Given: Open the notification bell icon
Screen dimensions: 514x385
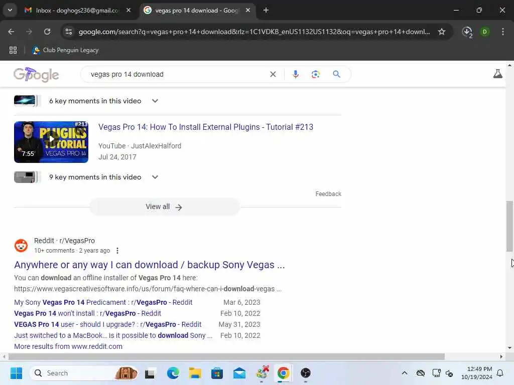Looking at the screenshot, I should point(500,373).
